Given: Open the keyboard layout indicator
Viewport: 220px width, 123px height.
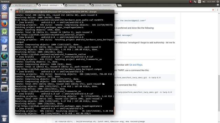Looking at the screenshot, I should 199,2.
